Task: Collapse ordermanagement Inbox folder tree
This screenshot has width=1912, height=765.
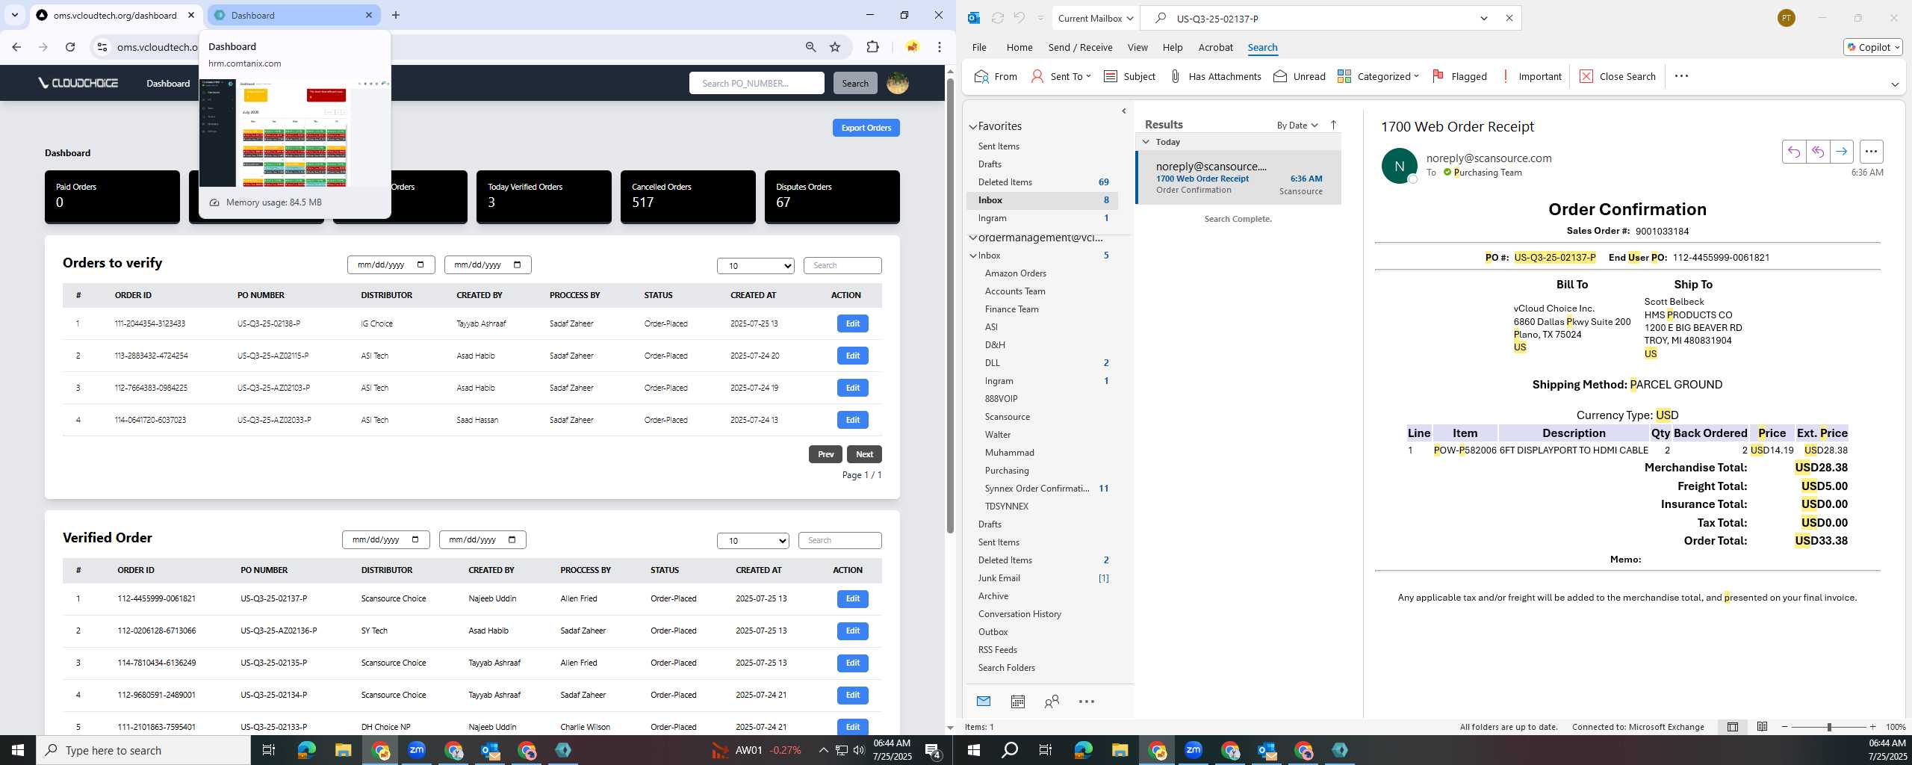Action: (973, 255)
